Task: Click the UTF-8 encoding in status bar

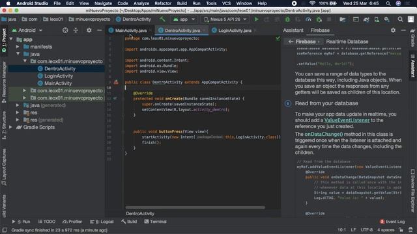Action: click(366, 229)
